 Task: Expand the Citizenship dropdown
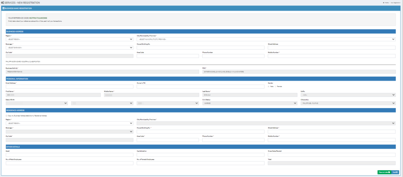[x=331, y=103]
